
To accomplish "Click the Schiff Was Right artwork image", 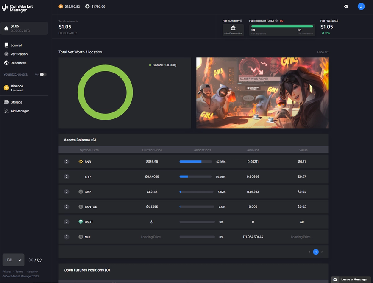I will click(x=262, y=92).
